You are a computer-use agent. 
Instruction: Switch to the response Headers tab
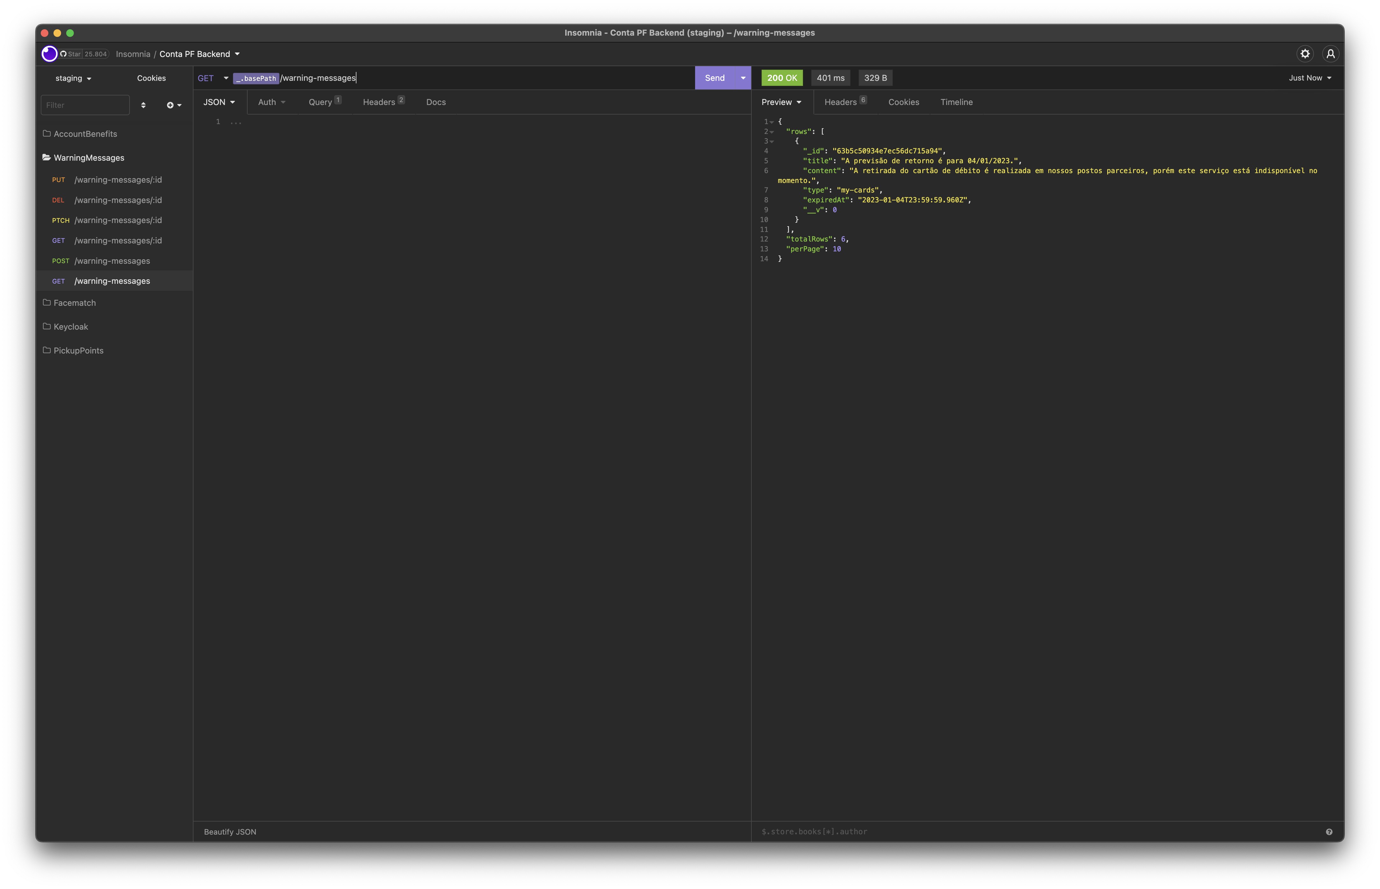[845, 102]
